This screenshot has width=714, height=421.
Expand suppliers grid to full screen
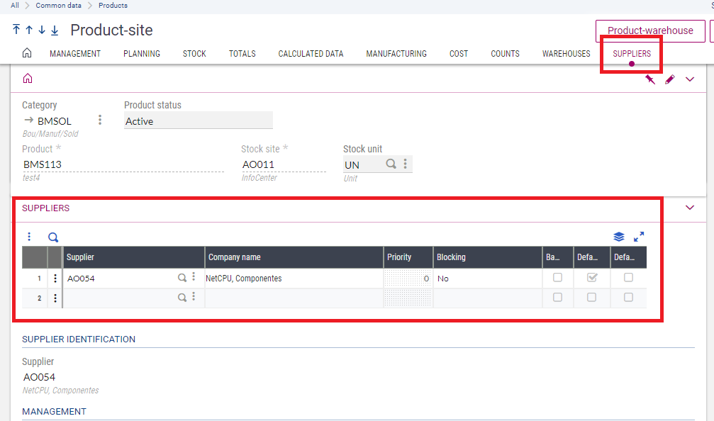point(639,237)
